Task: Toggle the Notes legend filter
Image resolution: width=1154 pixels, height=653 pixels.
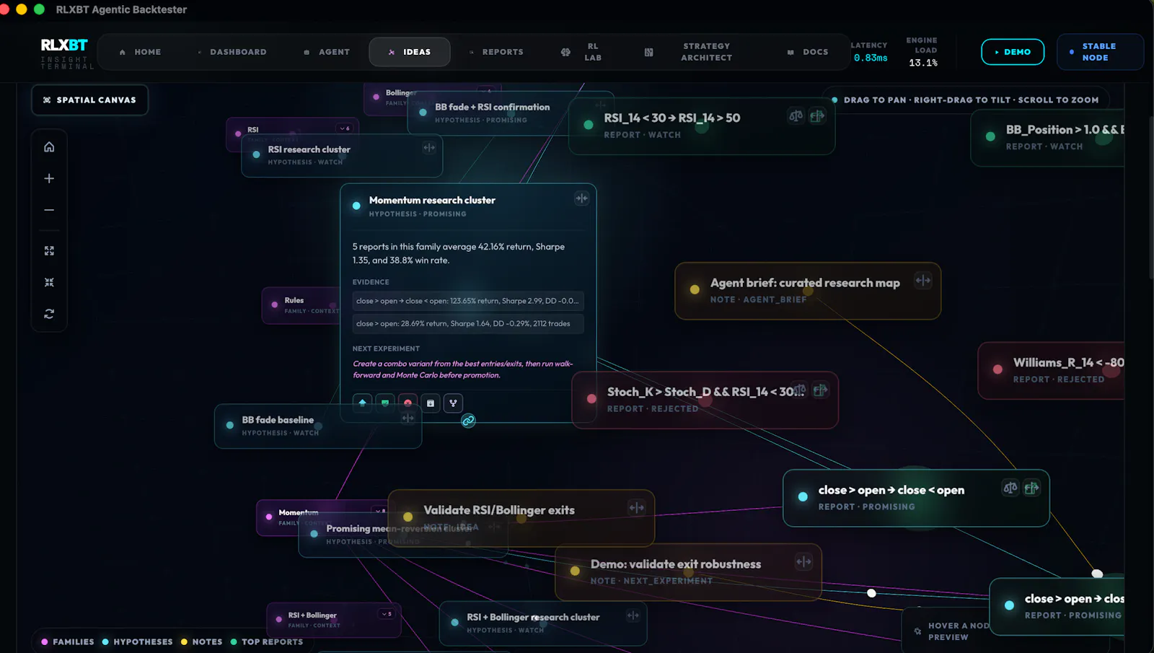Action: tap(202, 641)
